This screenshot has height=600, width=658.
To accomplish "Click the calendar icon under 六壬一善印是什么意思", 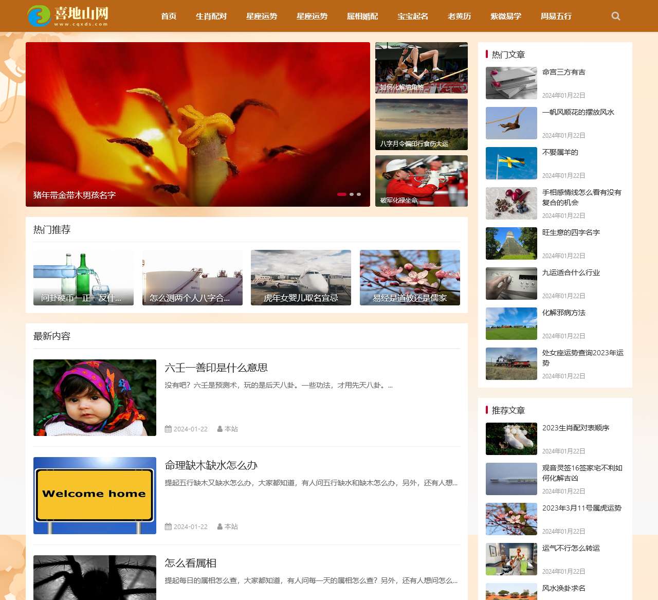I will coord(168,429).
